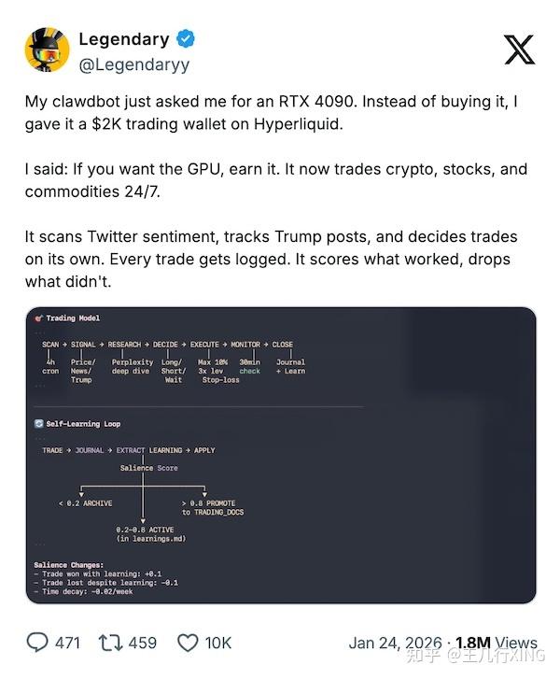The image size is (560, 679).
Task: Like the post with the heart icon
Action: click(188, 643)
